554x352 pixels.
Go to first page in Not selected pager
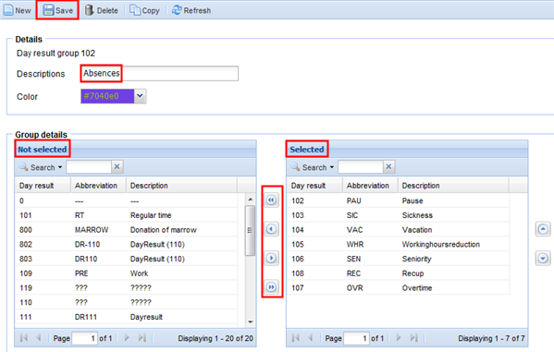(24, 338)
